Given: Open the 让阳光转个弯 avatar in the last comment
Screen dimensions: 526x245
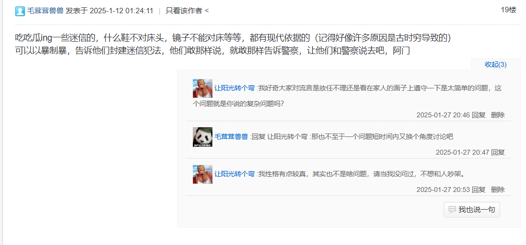Looking at the screenshot, I should (203, 174).
